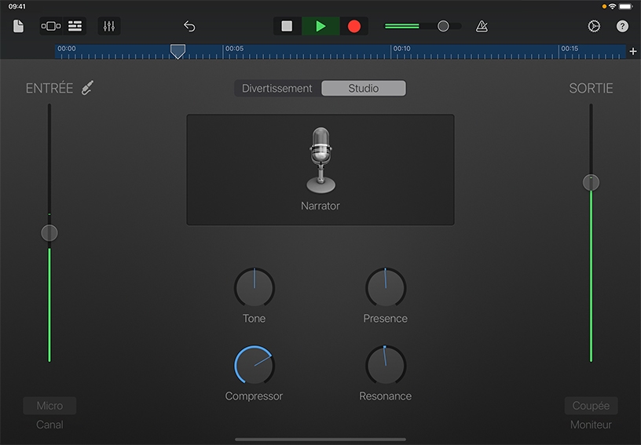Click the ruler at 00:05
641x445 pixels.
tap(234, 49)
